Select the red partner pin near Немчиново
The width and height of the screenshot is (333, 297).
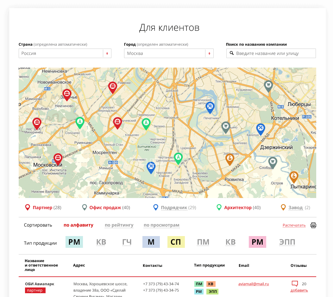click(x=67, y=95)
